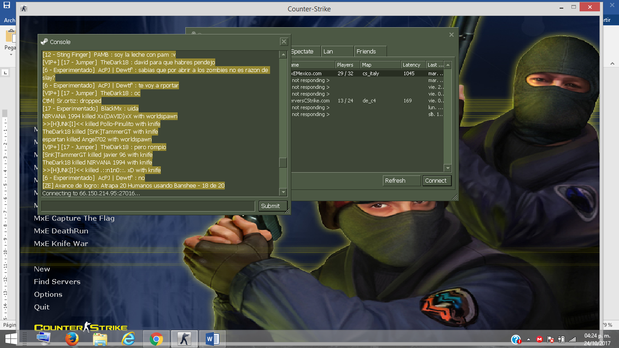Click the Connecting to 66.150.214.95:27016 console line
Image resolution: width=619 pixels, height=348 pixels.
tap(91, 193)
